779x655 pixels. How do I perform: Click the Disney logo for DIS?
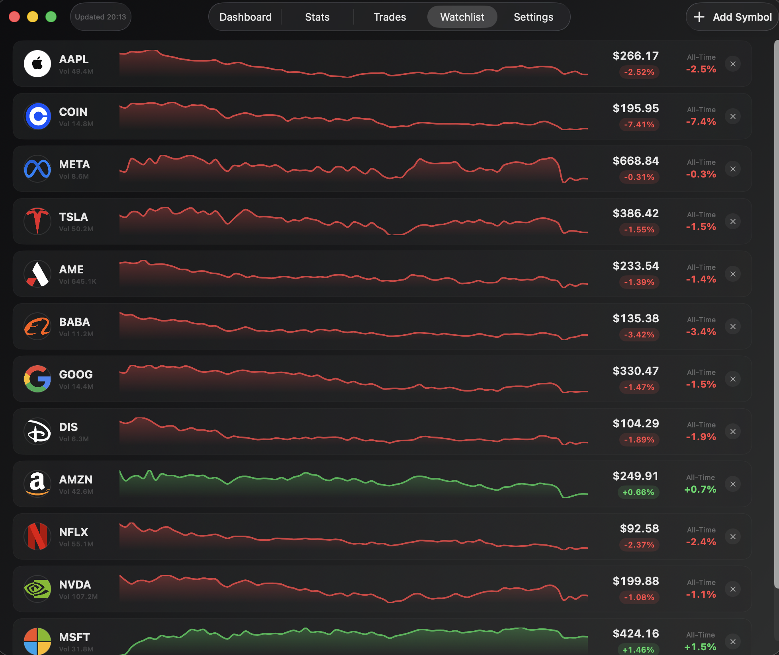coord(37,431)
